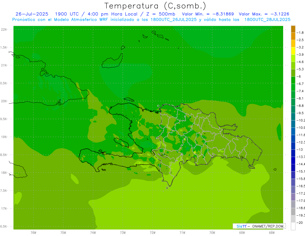Screen dimensions: 305x236
Task: Click the '-8.1' color scale value
Action: [x=301, y=98]
